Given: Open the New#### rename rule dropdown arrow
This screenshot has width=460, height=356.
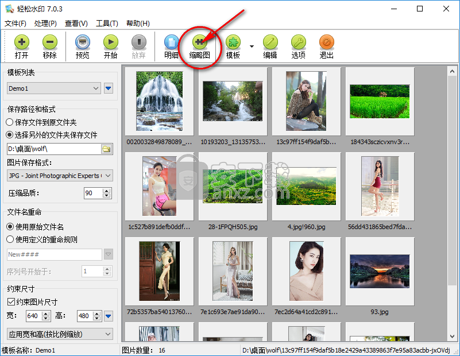Looking at the screenshot, I should tap(109, 254).
